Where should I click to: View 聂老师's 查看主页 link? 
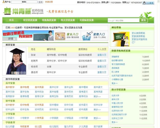click(x=102, y=72)
